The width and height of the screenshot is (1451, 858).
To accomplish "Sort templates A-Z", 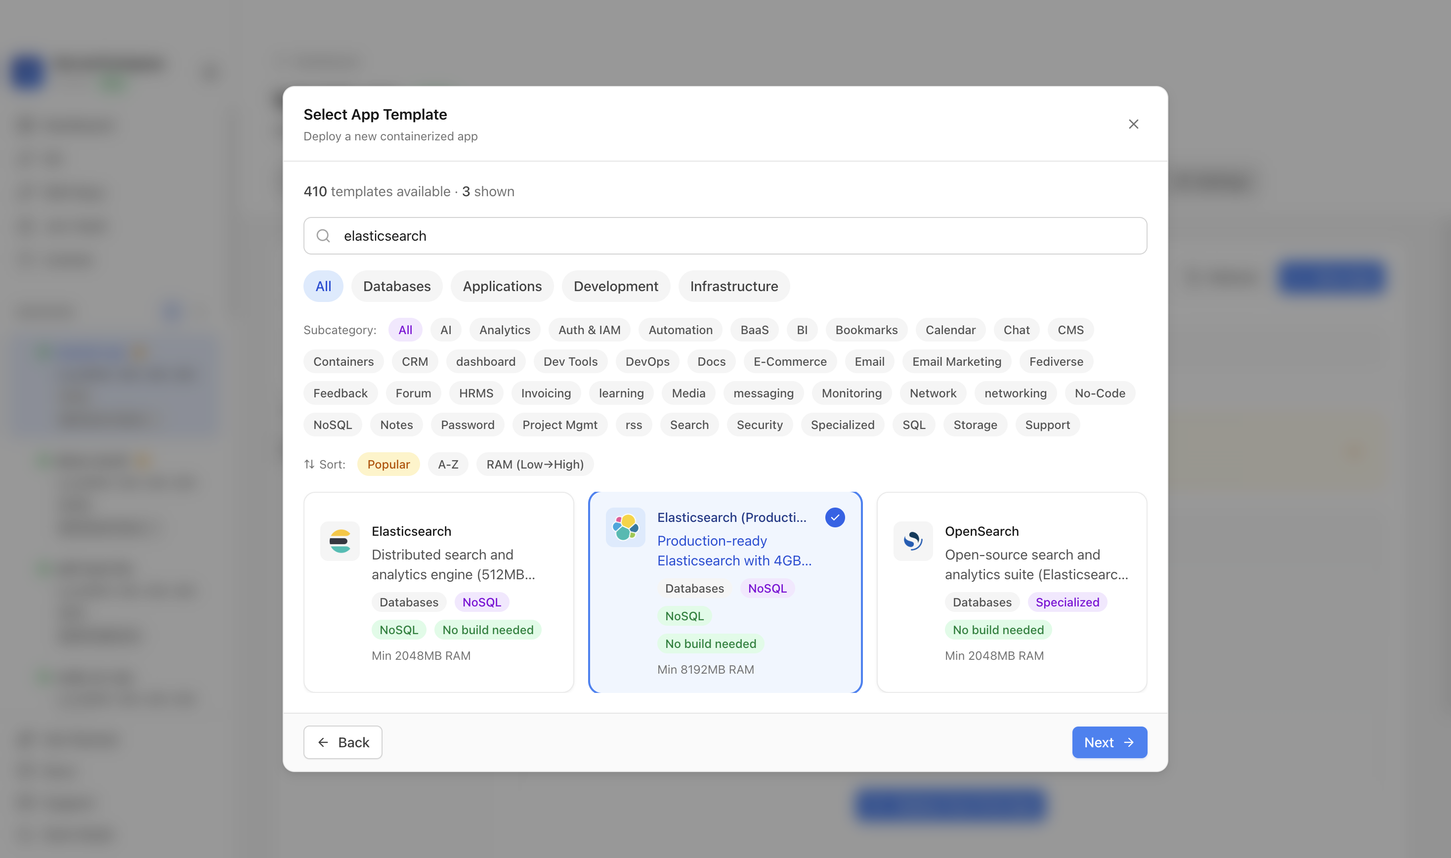I will [x=448, y=464].
